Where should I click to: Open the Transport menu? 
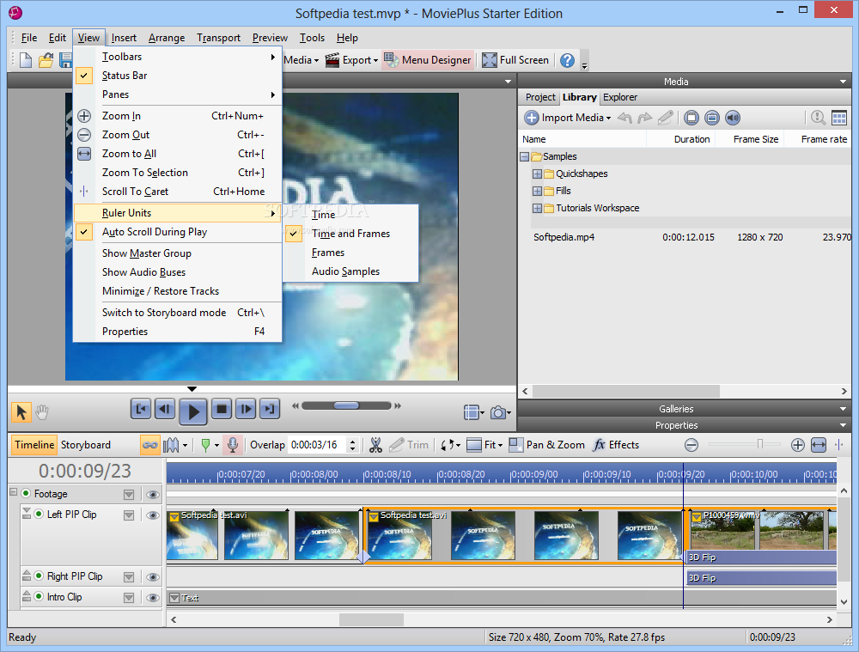(218, 38)
